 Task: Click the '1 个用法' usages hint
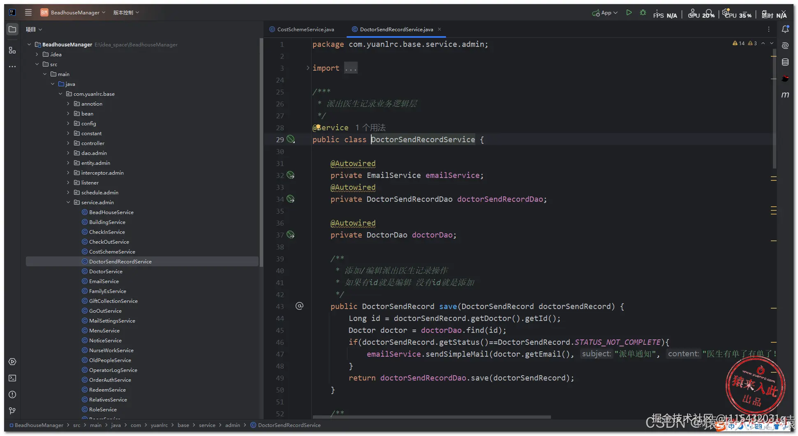[370, 127]
